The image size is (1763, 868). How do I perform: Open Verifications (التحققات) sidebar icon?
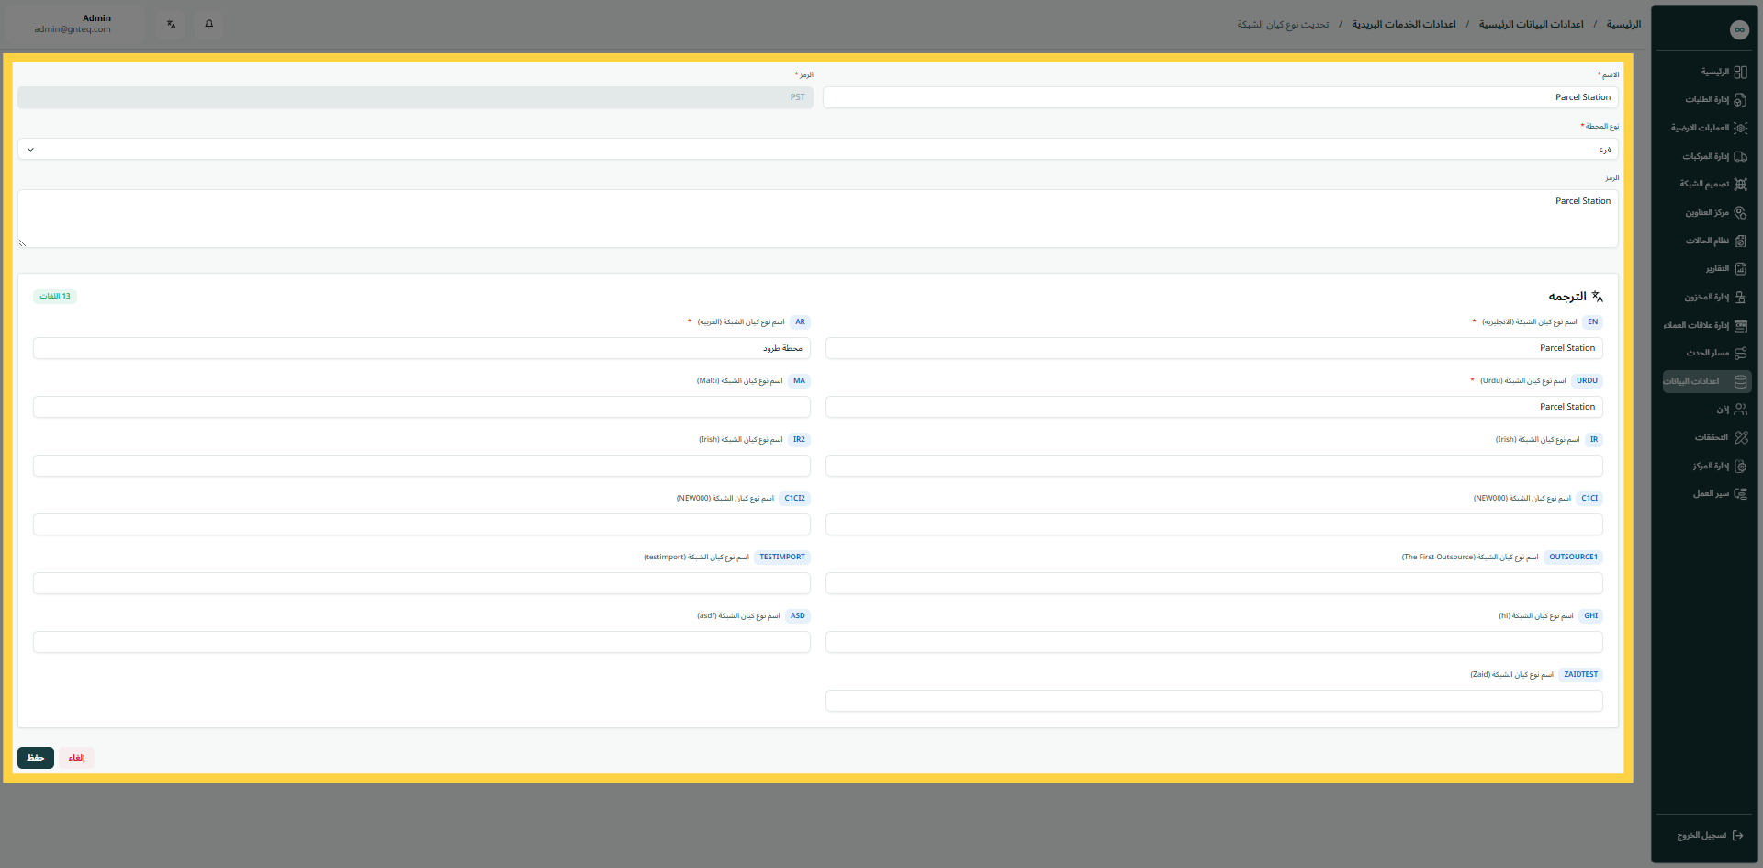[x=1740, y=438]
